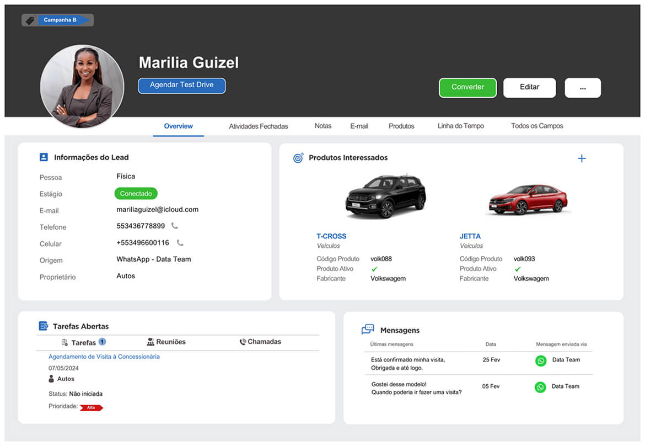Toggle the T-Cross Produto Ativo checkmark
Image resolution: width=645 pixels, height=446 pixels.
click(x=374, y=269)
